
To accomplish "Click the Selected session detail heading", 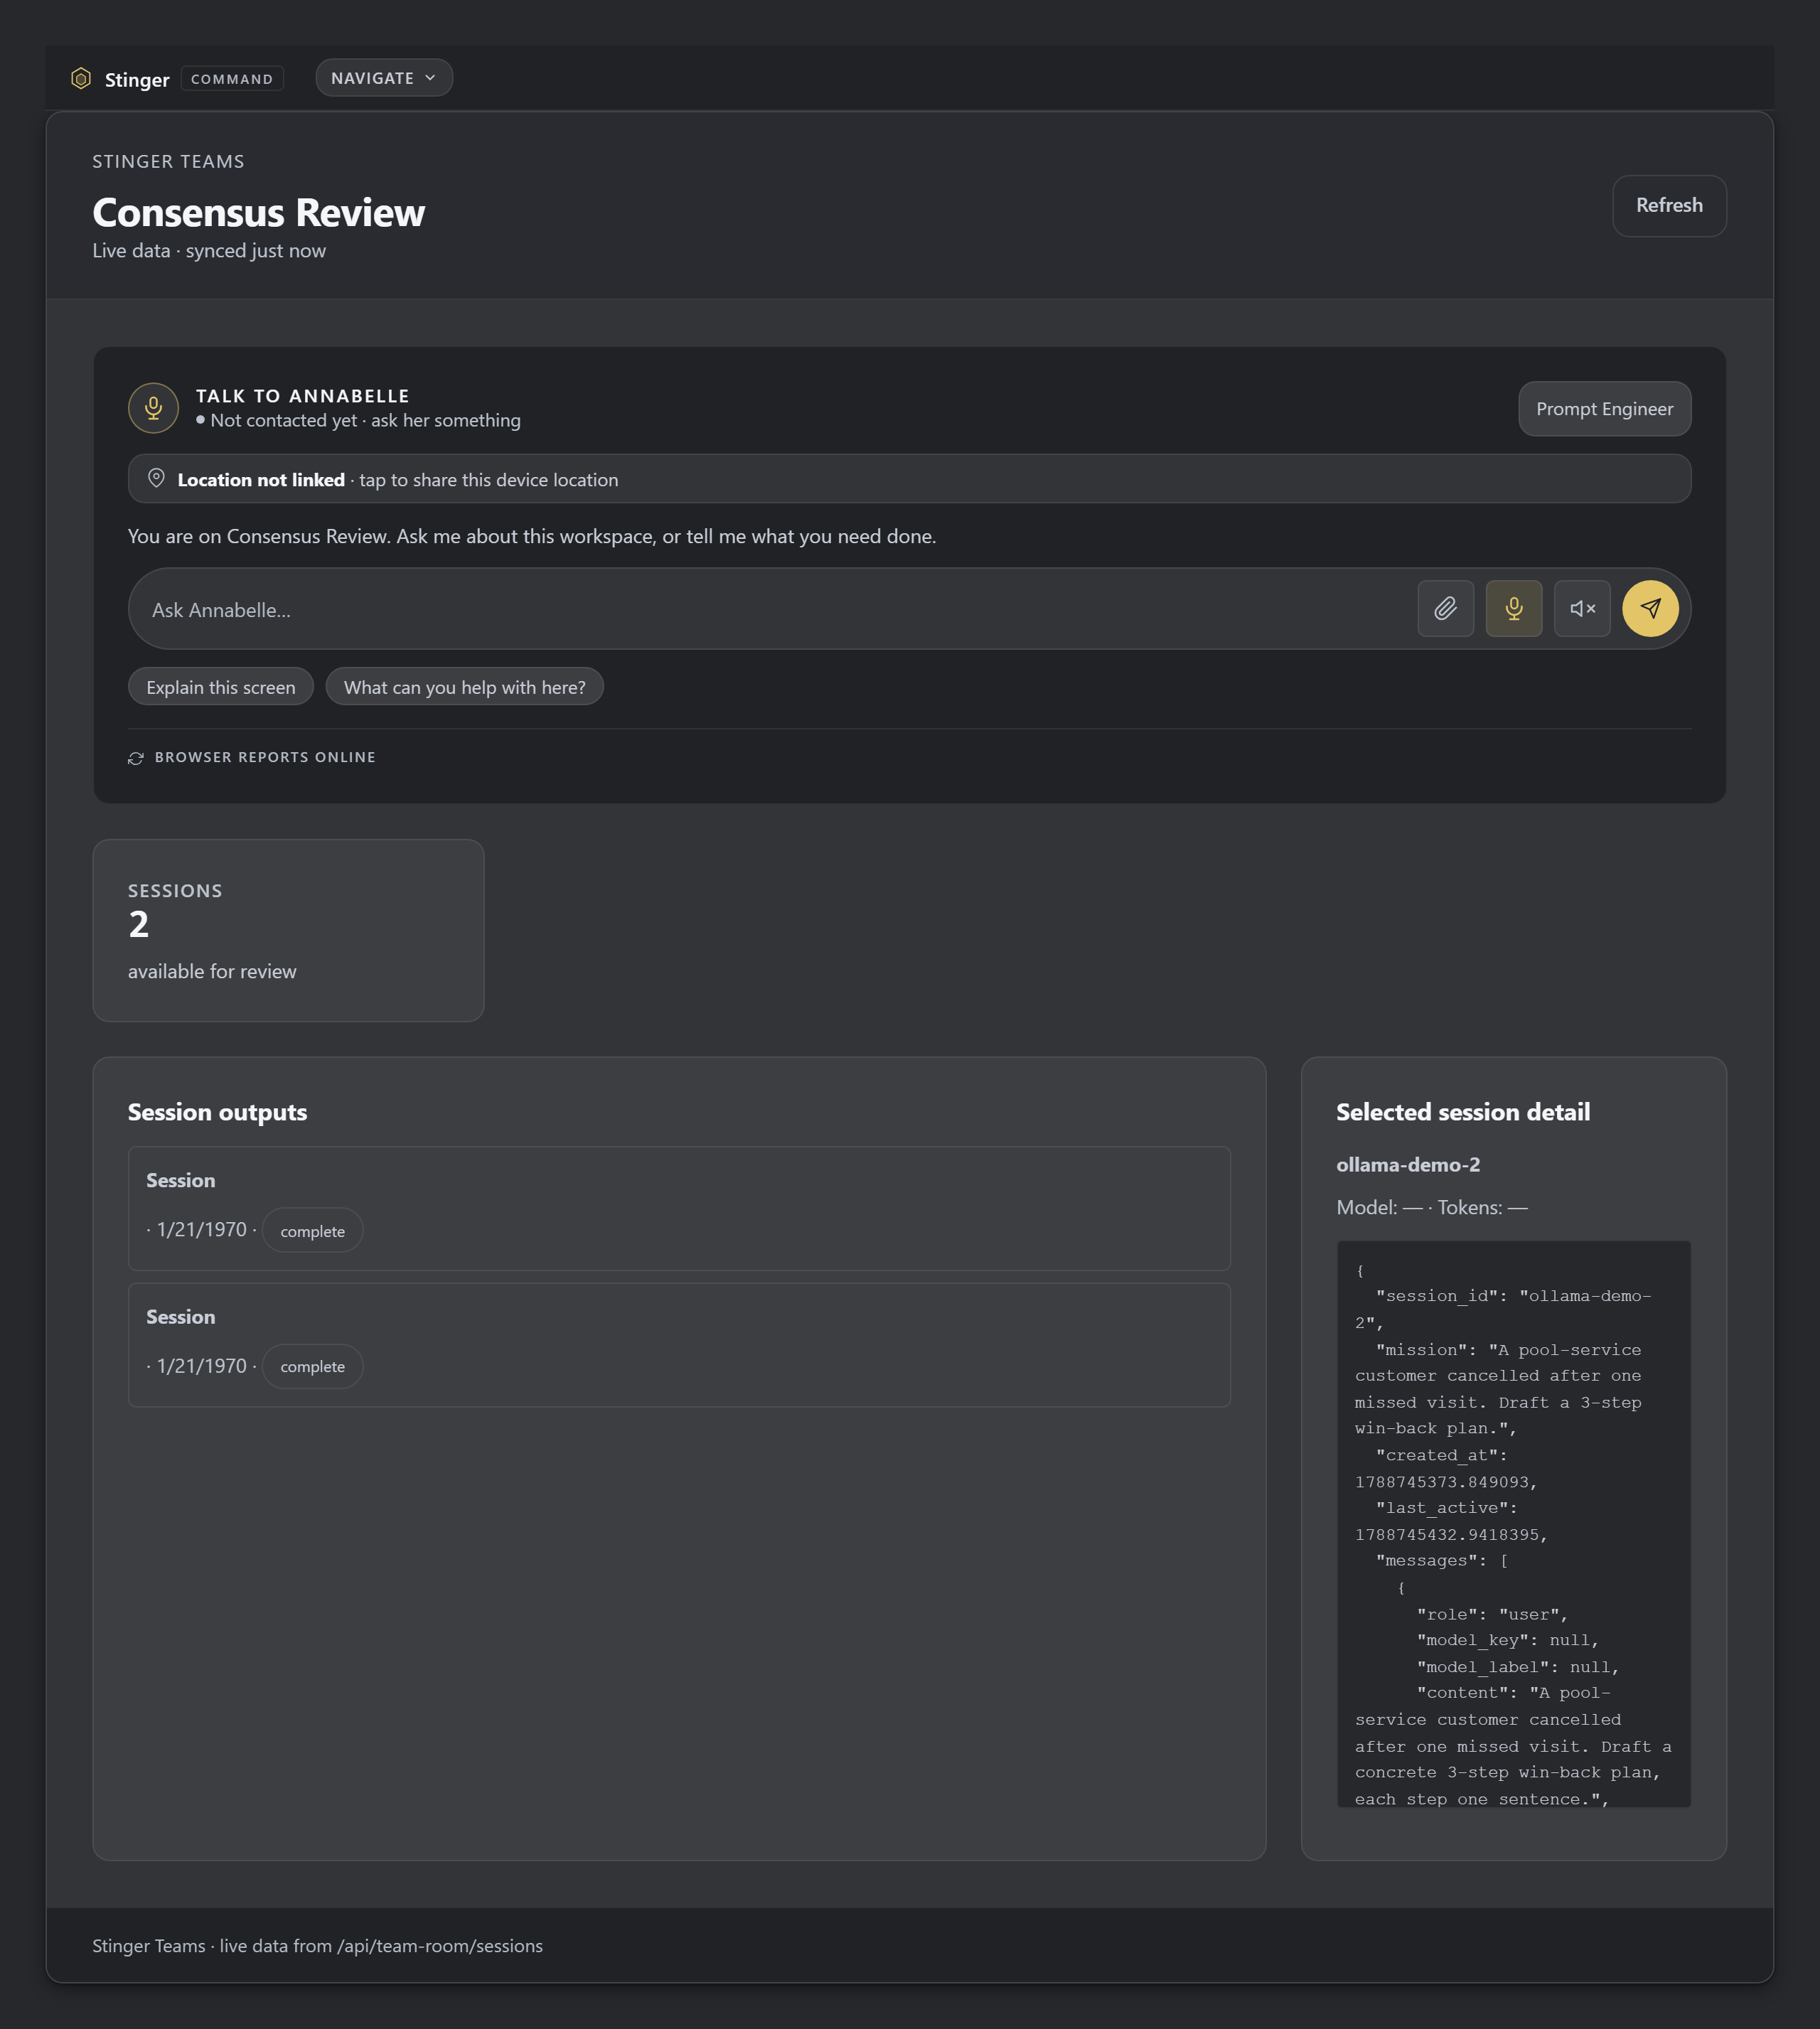I will pyautogui.click(x=1463, y=1112).
